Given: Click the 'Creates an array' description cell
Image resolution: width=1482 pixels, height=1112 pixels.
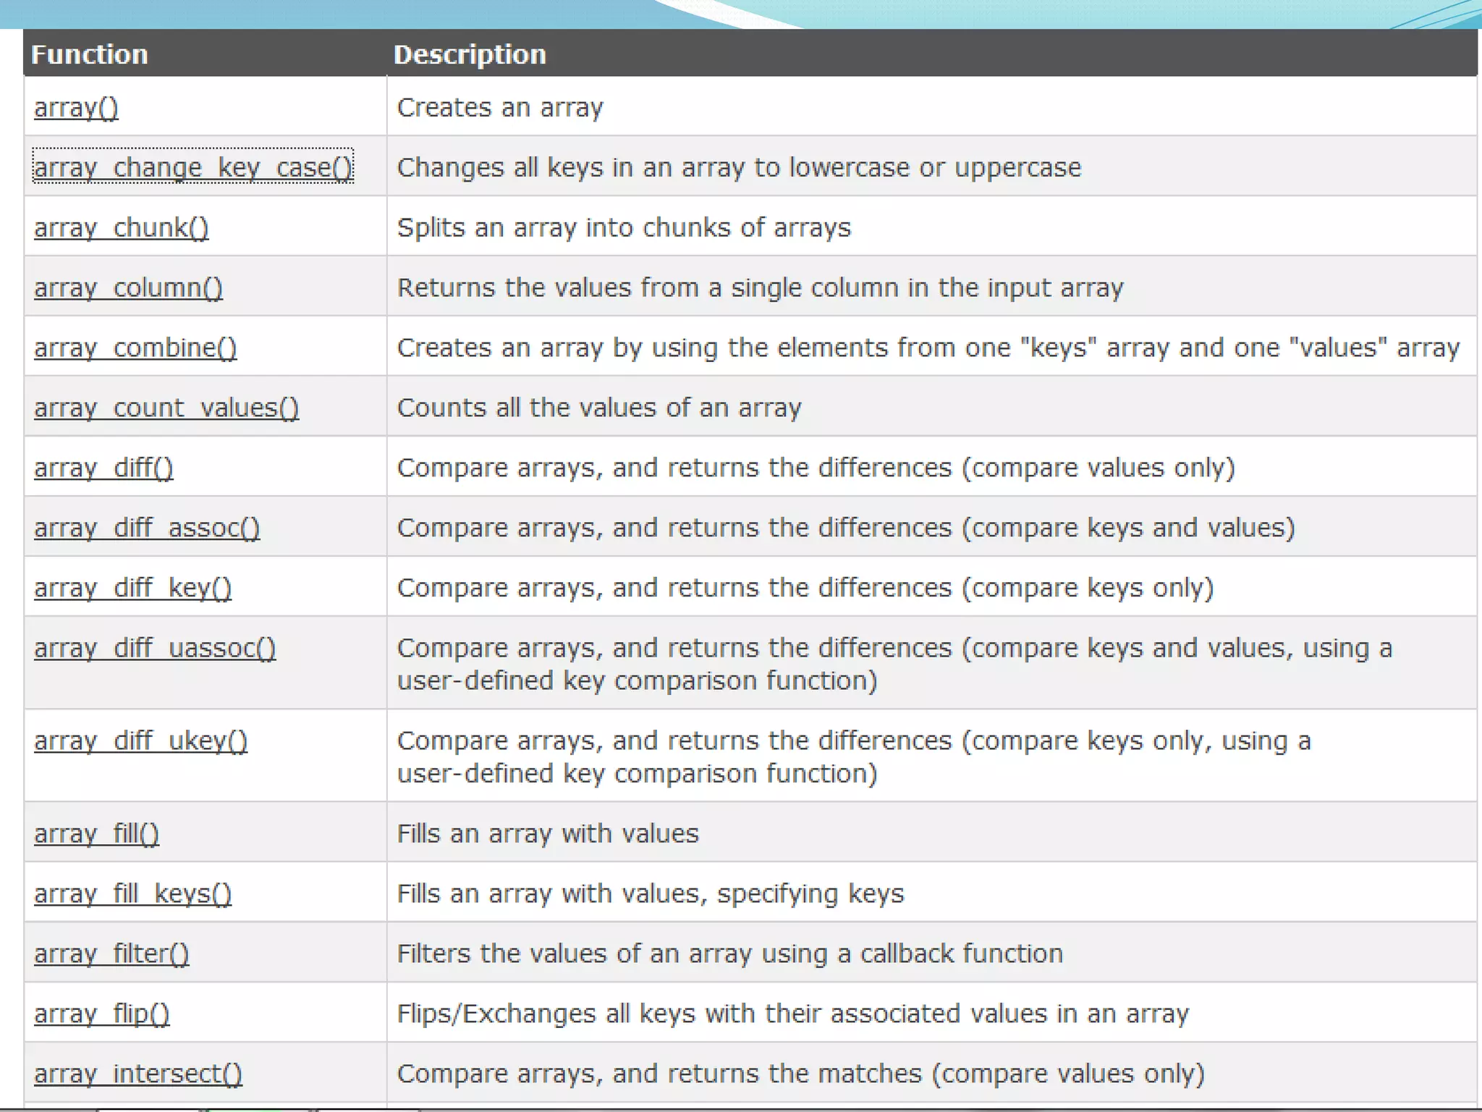Looking at the screenshot, I should coord(500,108).
